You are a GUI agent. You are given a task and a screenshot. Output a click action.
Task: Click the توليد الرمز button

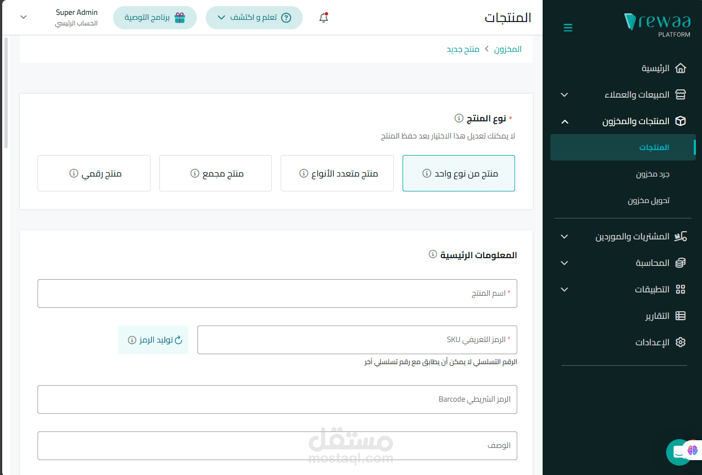(153, 340)
